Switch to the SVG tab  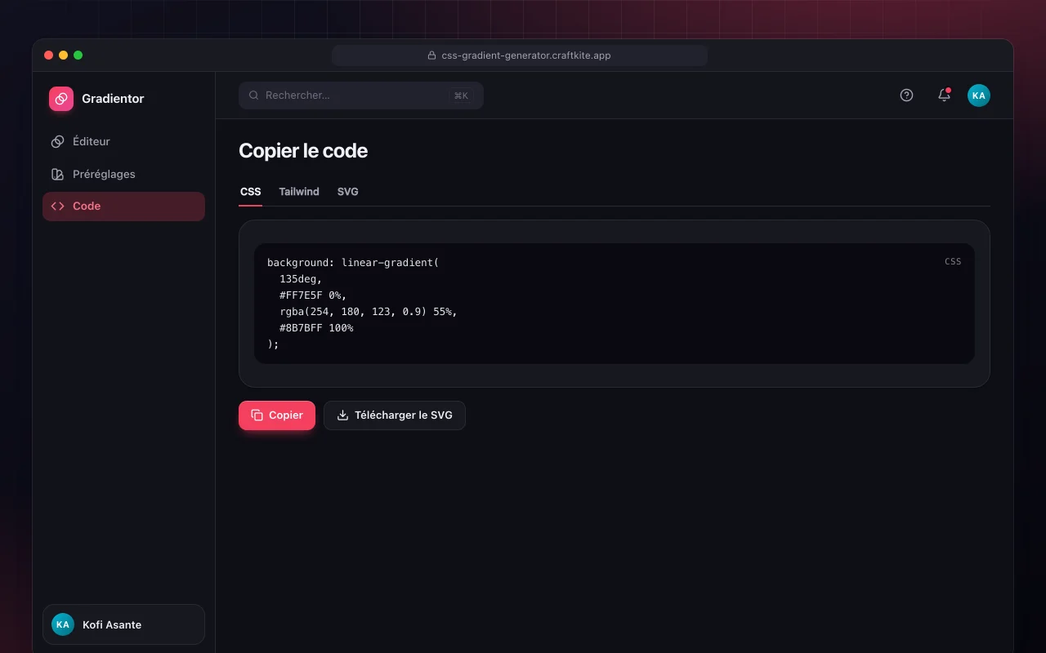(x=348, y=192)
